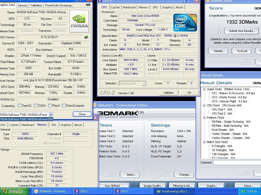The width and height of the screenshot is (261, 195).
Task: Select highlighted GeForce 7100 nForce 630i list entry
Action: (x=26, y=119)
